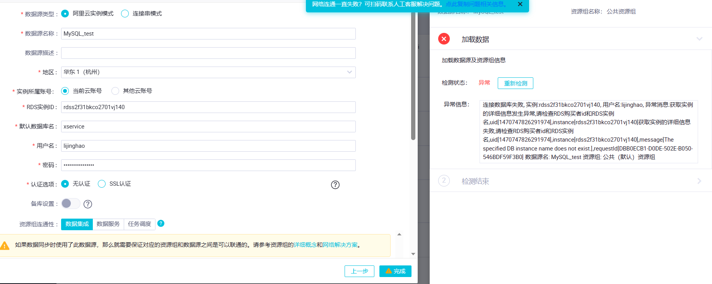Open the 详细概念 link
The width and height of the screenshot is (712, 284).
click(x=305, y=245)
